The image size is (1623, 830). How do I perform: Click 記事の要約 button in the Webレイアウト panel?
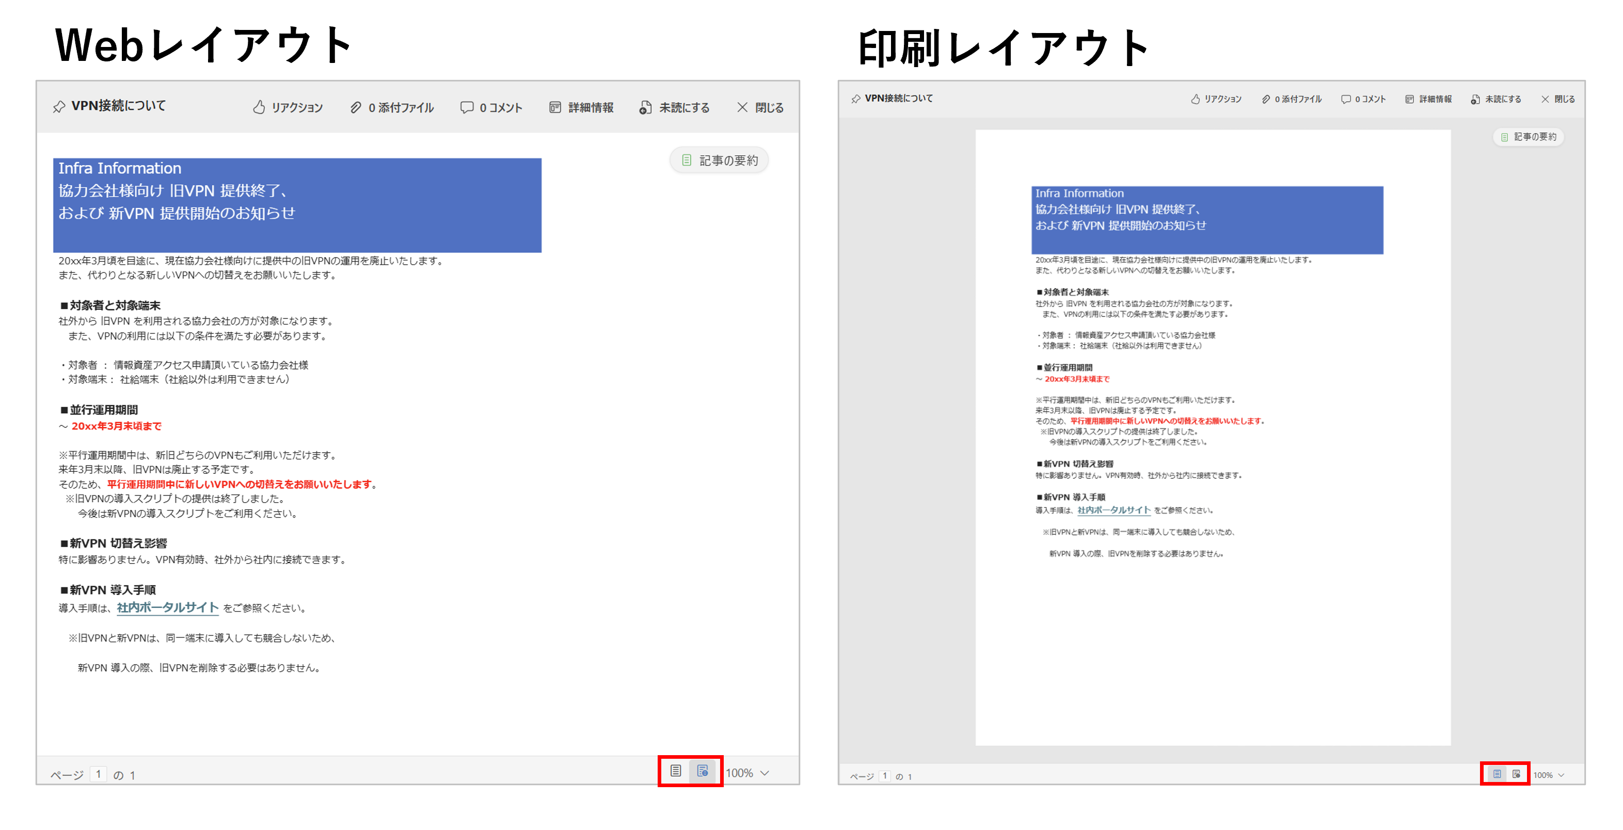[x=720, y=160]
